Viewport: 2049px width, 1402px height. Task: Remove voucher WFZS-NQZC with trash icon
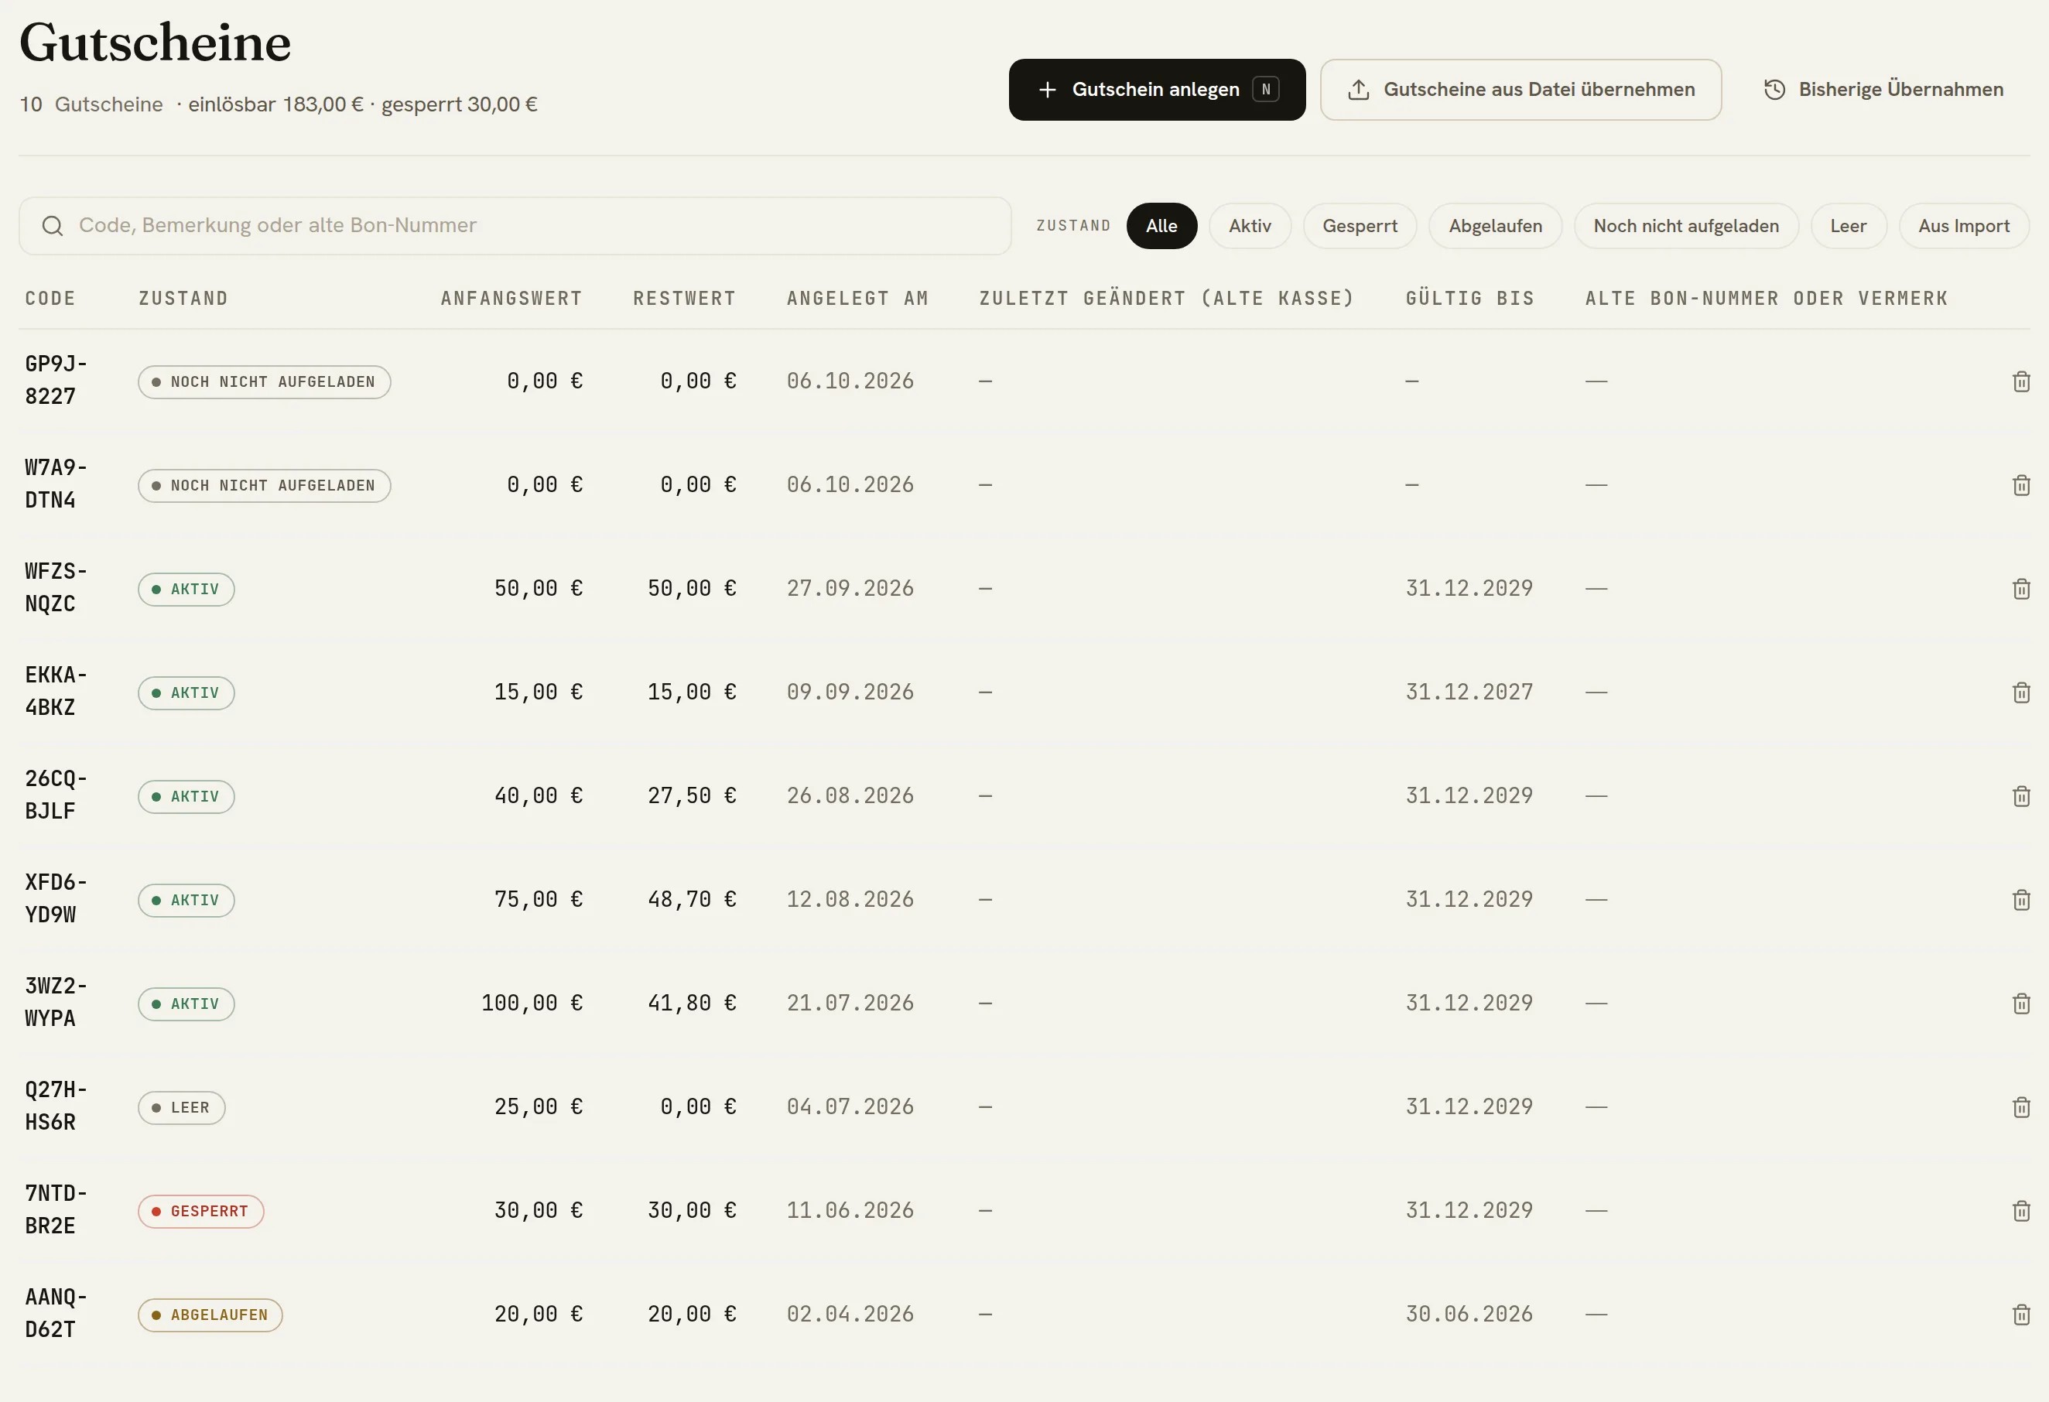2021,588
